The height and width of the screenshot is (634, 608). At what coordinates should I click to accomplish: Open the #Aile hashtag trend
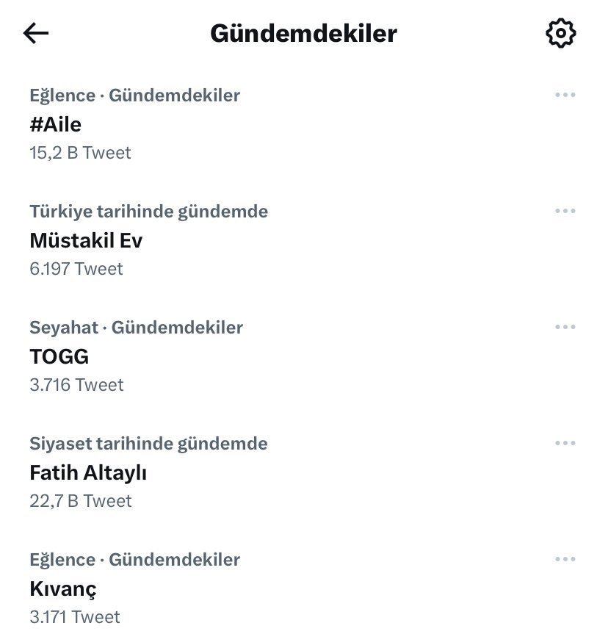tap(56, 124)
